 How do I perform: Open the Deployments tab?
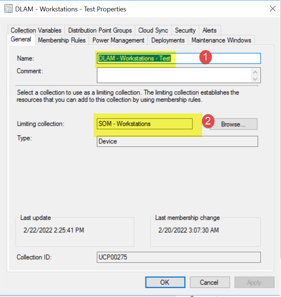pos(168,40)
